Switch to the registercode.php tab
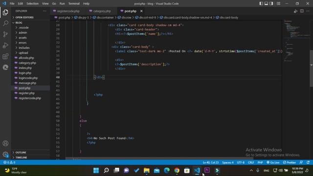 tap(67, 11)
